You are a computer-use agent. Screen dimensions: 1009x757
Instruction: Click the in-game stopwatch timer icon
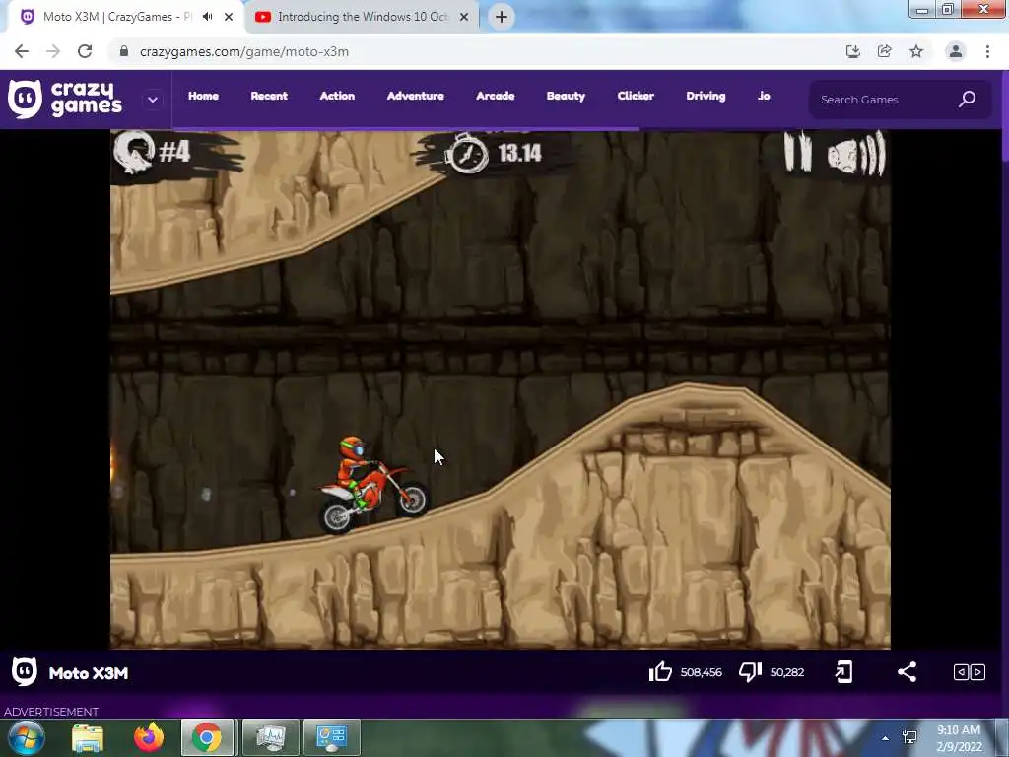point(467,153)
